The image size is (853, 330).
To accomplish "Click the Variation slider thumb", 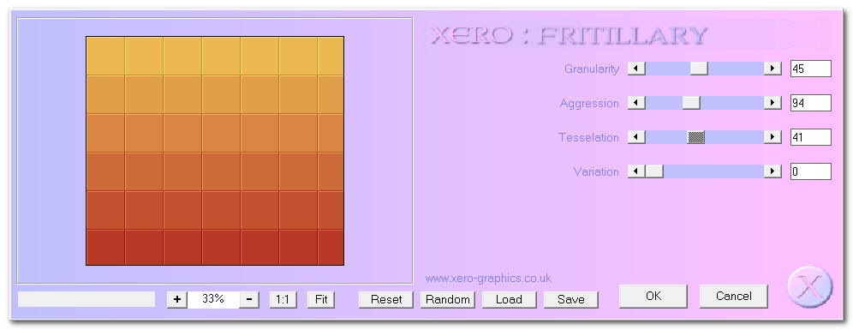I will [x=654, y=171].
